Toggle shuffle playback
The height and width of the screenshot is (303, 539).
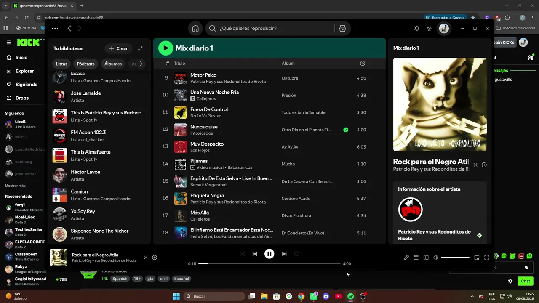pos(242,254)
